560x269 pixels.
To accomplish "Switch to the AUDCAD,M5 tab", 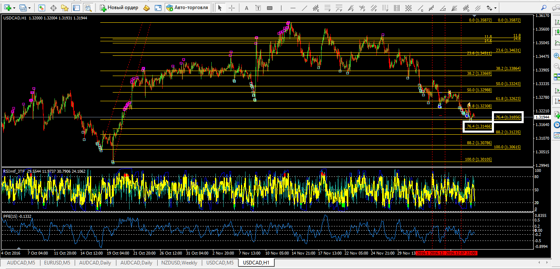I will pos(21,263).
